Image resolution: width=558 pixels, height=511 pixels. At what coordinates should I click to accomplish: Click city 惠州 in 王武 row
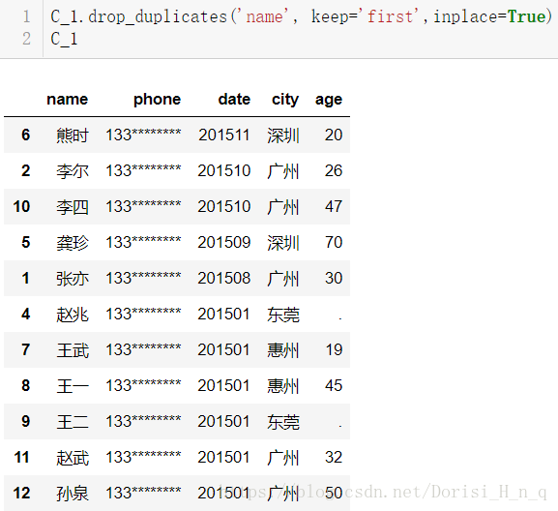click(283, 350)
